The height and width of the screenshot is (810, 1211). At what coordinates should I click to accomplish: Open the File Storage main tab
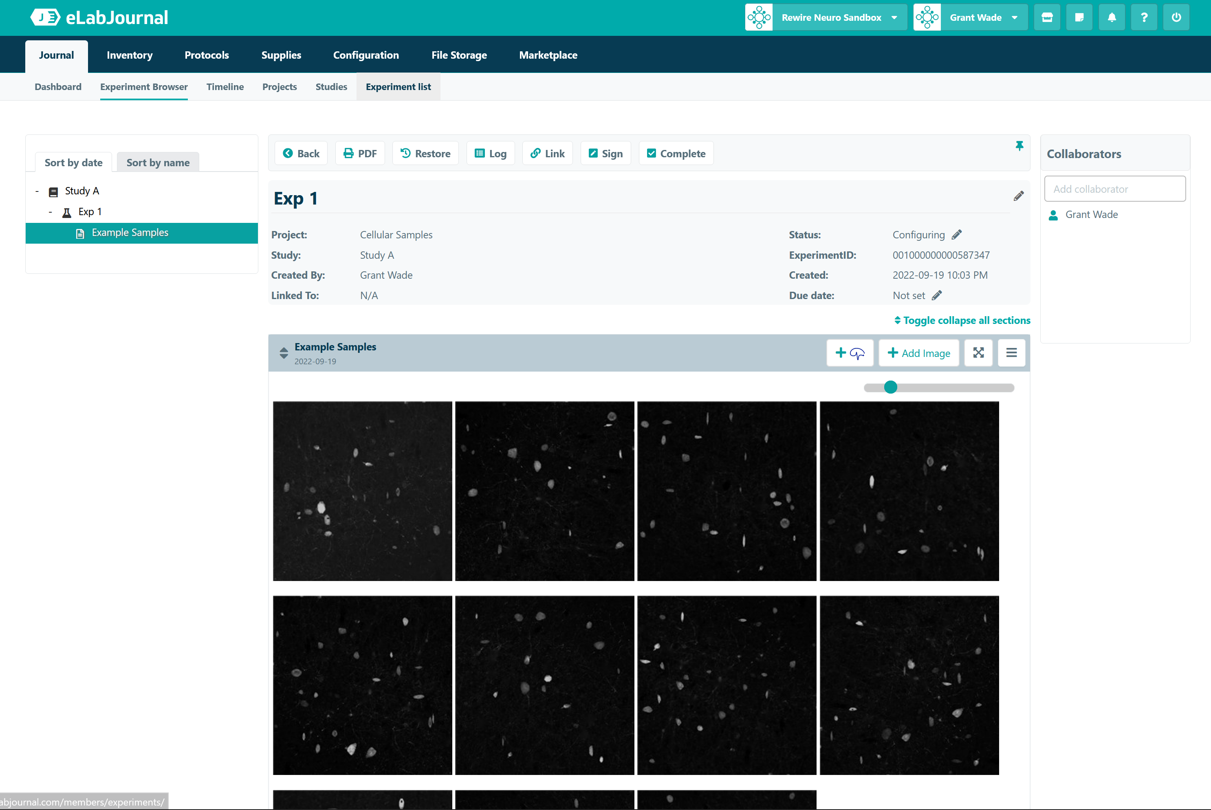tap(459, 55)
